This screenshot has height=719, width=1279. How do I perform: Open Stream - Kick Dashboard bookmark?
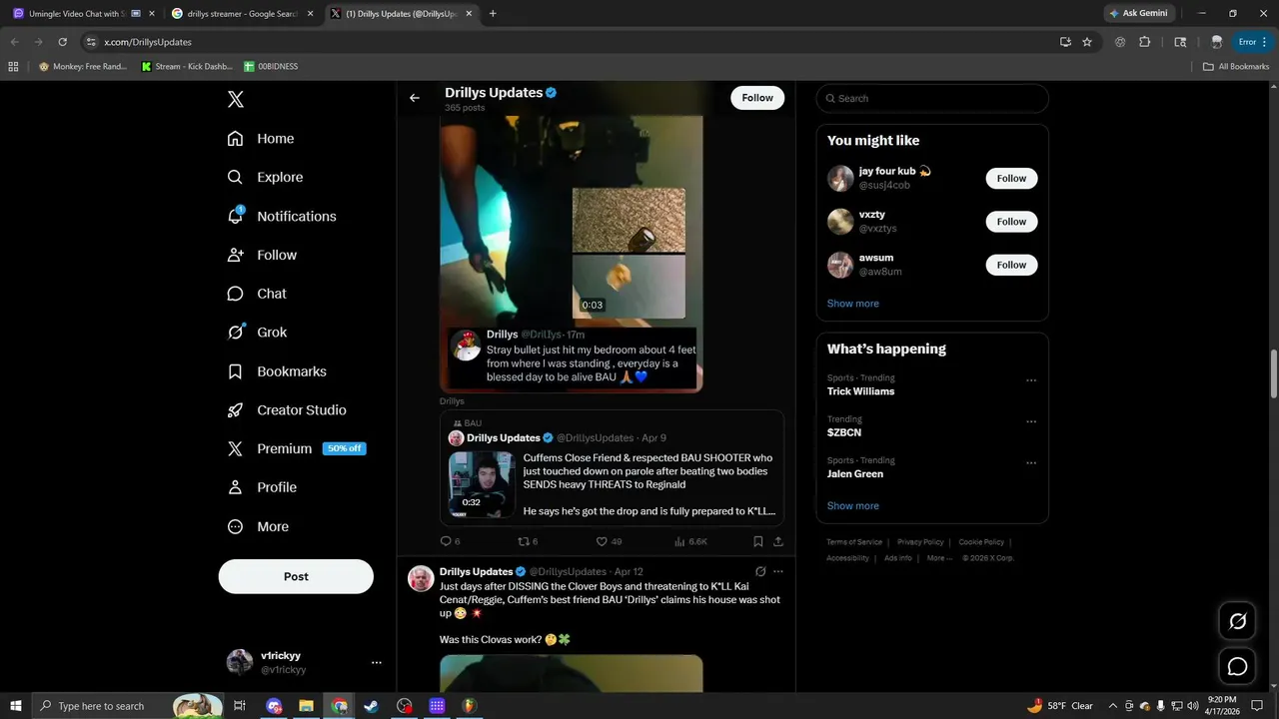pos(187,67)
